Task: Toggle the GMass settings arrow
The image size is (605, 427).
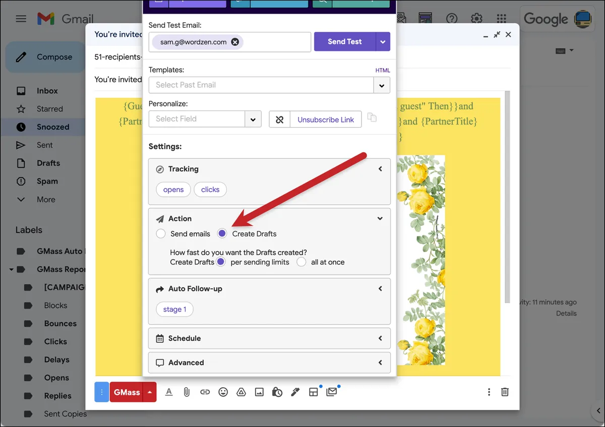Action: click(150, 392)
